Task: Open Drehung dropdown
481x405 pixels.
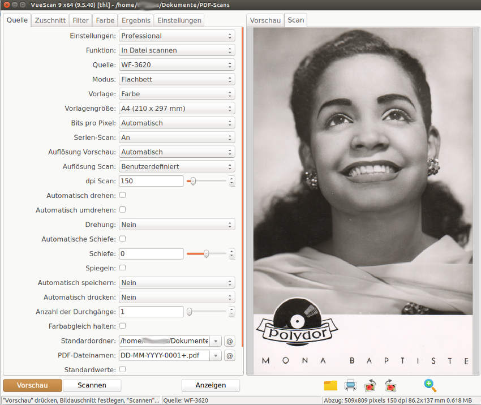Action: tap(177, 225)
